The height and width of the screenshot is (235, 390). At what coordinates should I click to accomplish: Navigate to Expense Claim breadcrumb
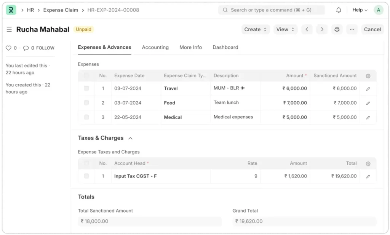[x=61, y=10]
